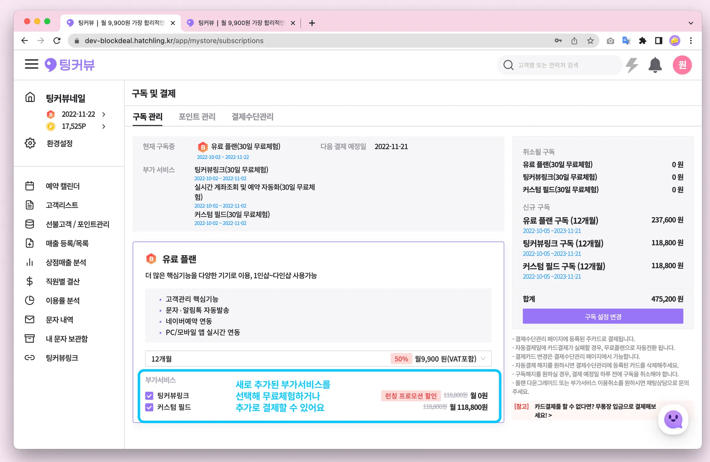
Task: Click the 이용률 분석 pie chart icon
Action: click(30, 300)
